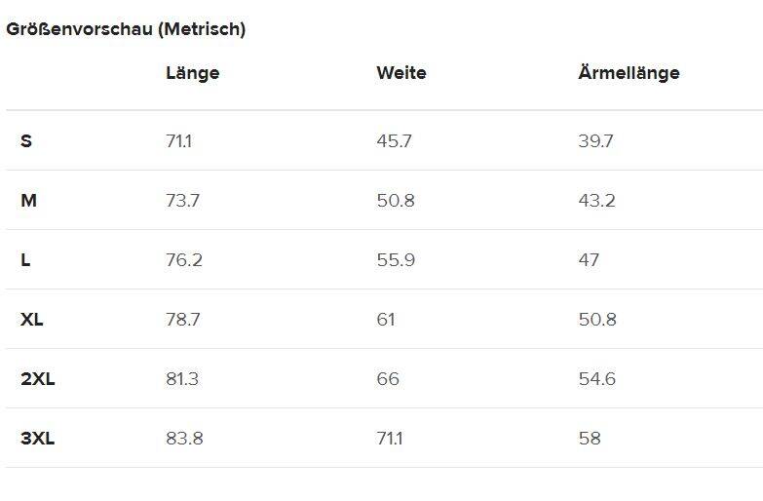Screen dimensions: 763x501
Task: Select the 83.8 length value for 3XL
Action: 184,439
